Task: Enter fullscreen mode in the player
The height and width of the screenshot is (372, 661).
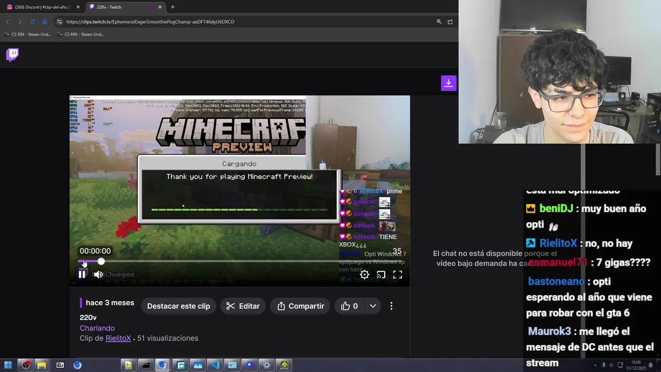Action: click(x=398, y=275)
